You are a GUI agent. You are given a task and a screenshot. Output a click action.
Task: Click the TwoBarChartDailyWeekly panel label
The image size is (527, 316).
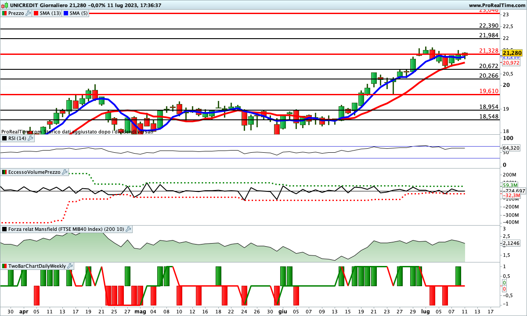pyautogui.click(x=37, y=266)
